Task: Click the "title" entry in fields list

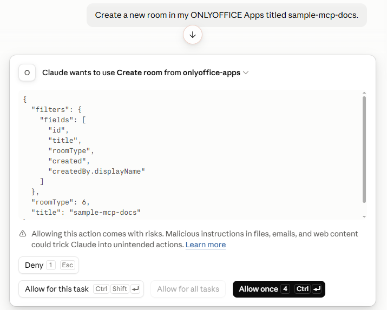Action: pos(64,140)
